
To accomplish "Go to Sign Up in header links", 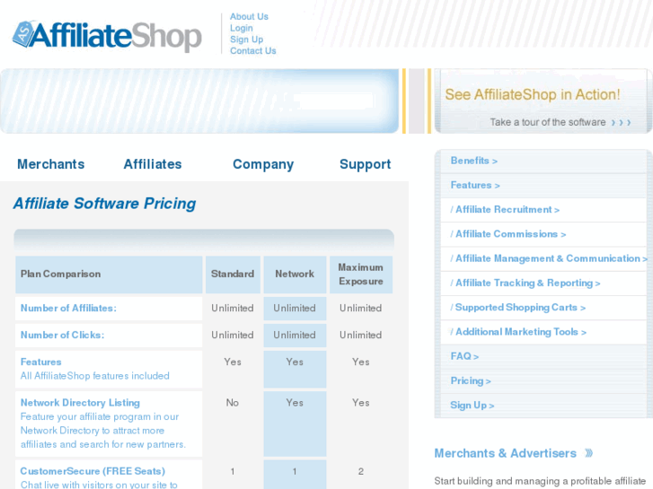I will (x=246, y=39).
